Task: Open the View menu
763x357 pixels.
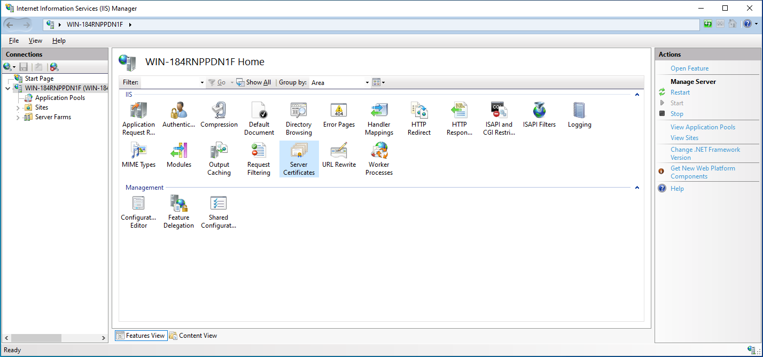Action: pyautogui.click(x=35, y=41)
